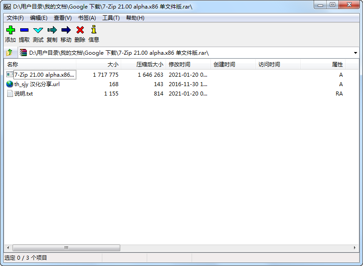Image resolution: width=363 pixels, height=266 pixels.
Task: Click the size value 168
Action: pos(114,84)
